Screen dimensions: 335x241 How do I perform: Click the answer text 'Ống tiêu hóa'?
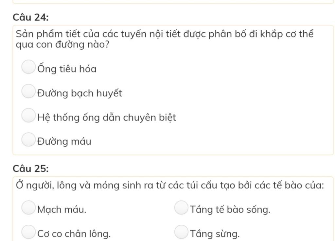(67, 68)
